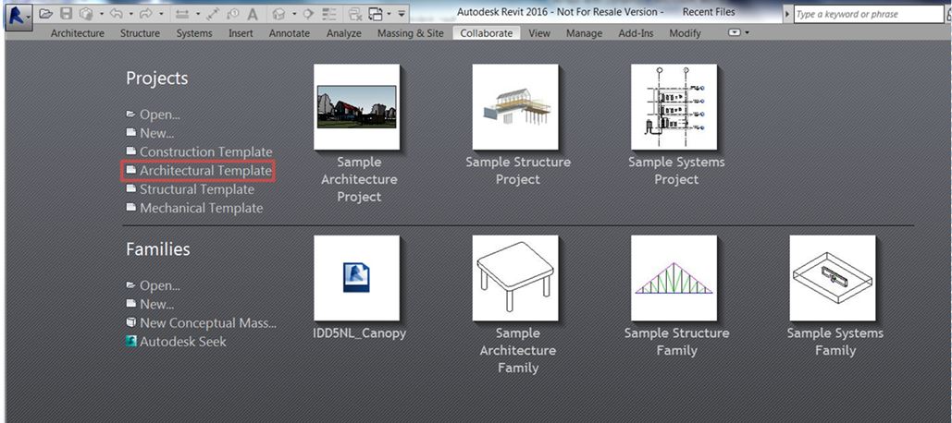Click Open... link under Families
Image resolution: width=952 pixels, height=423 pixels.
point(160,285)
